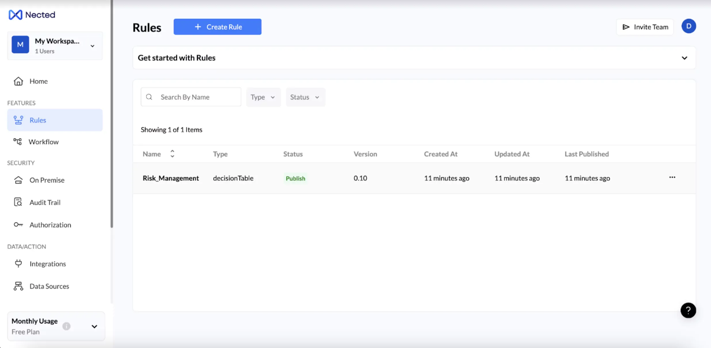Click the Monthly Usage info icon
The image size is (711, 348).
coord(66,326)
